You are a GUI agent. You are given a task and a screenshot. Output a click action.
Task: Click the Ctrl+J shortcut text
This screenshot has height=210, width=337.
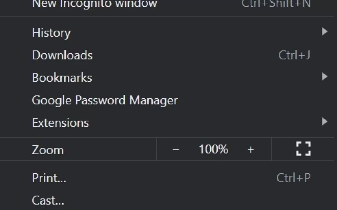(294, 55)
